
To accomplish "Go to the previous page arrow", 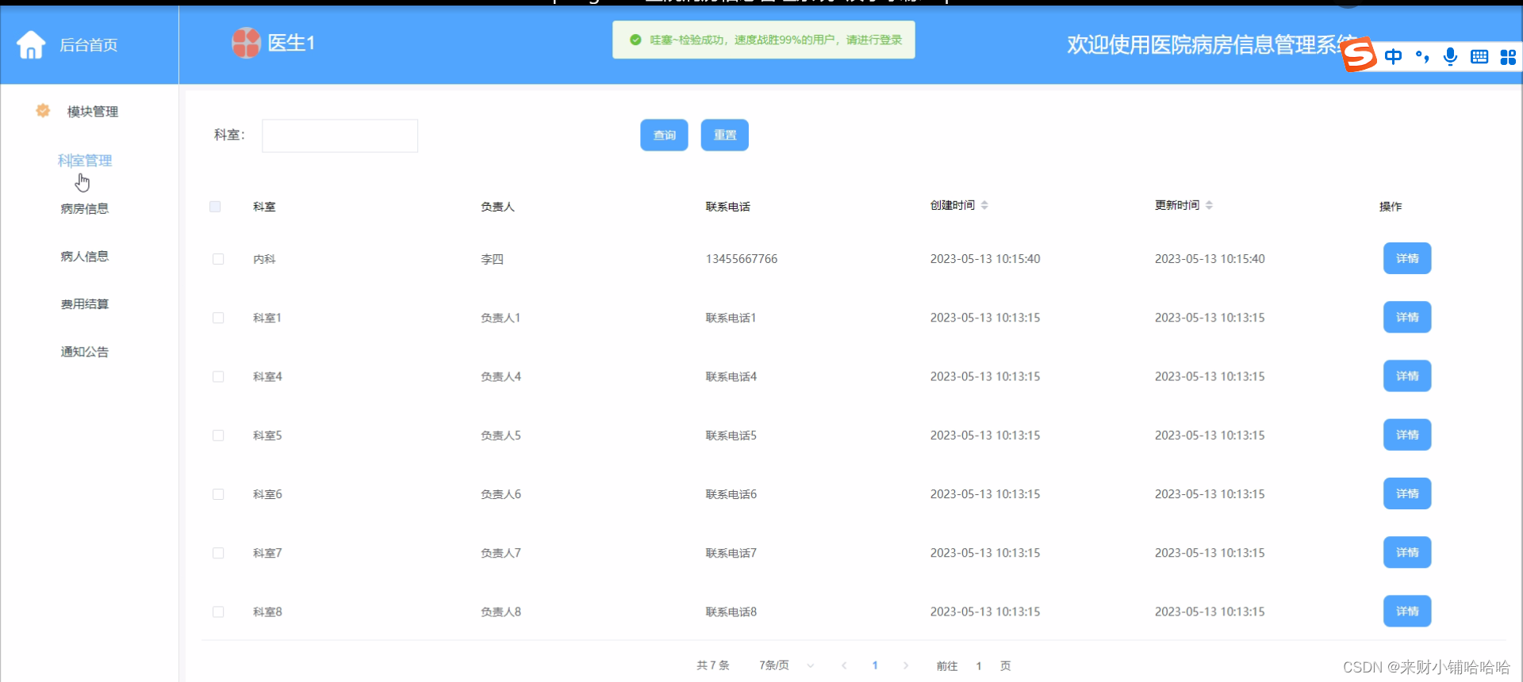I will coord(844,665).
